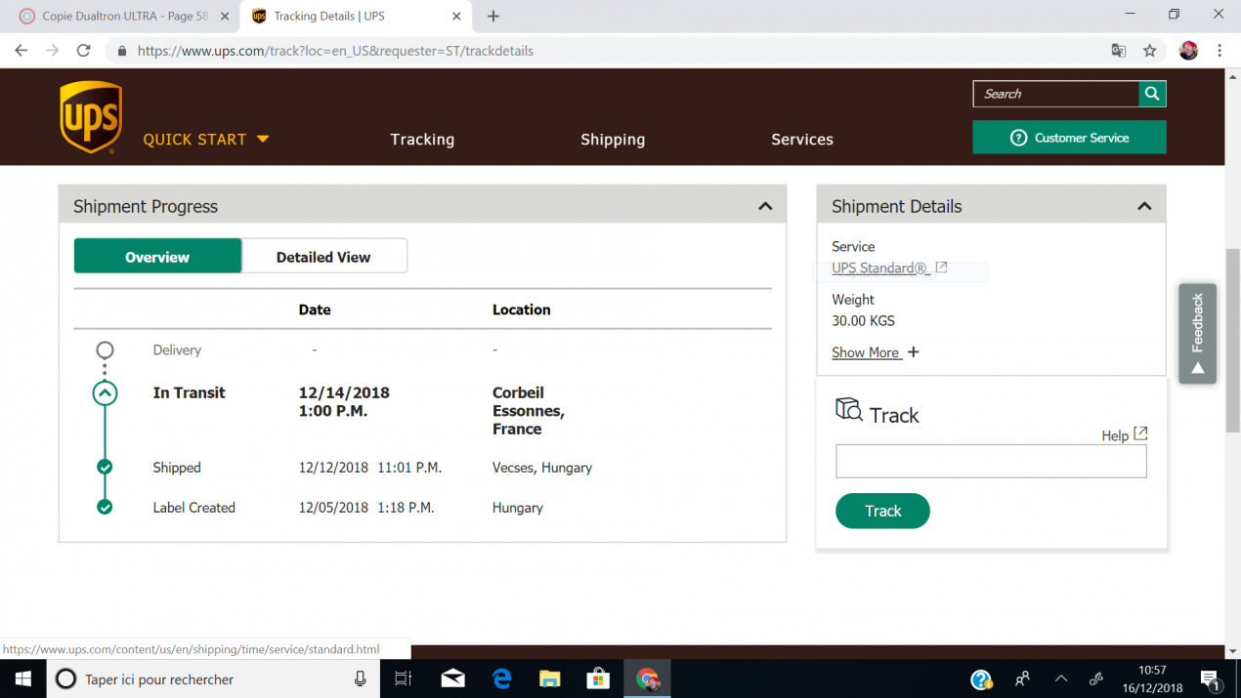Click the green Track button
The height and width of the screenshot is (698, 1241).
point(882,511)
